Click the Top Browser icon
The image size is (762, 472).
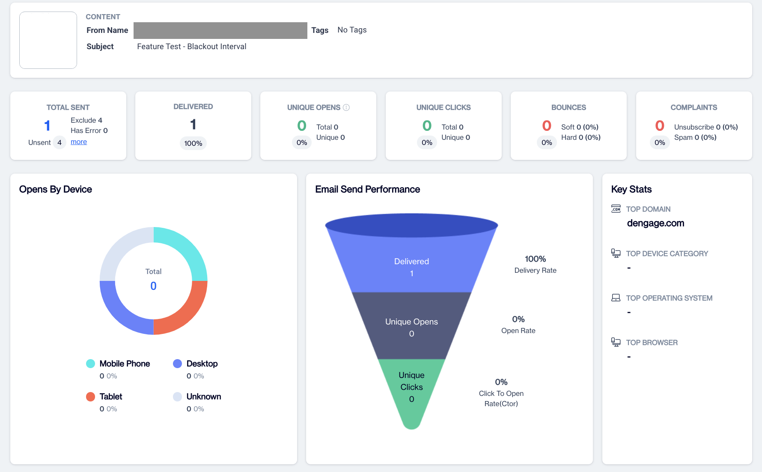coord(616,342)
